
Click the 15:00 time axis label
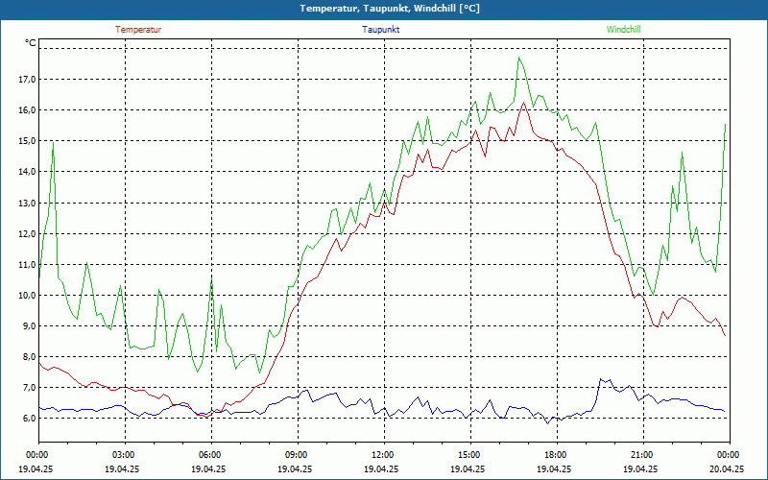pyautogui.click(x=470, y=455)
